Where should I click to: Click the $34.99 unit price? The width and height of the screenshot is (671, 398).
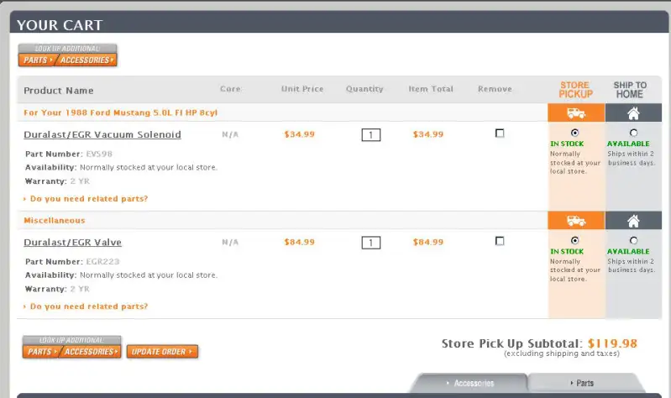(300, 134)
